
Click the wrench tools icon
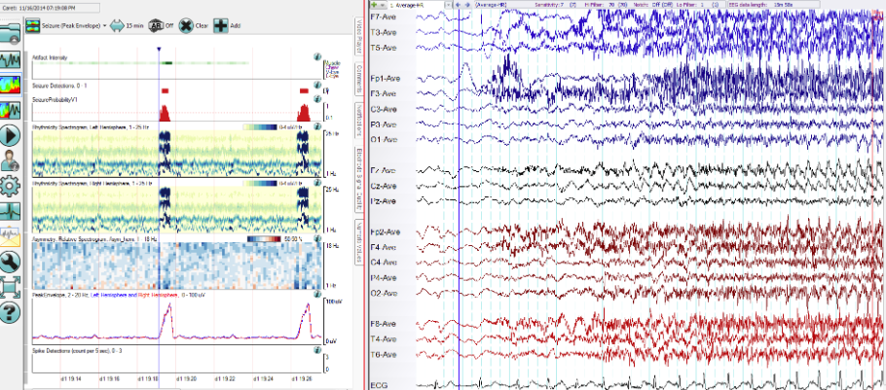click(11, 261)
